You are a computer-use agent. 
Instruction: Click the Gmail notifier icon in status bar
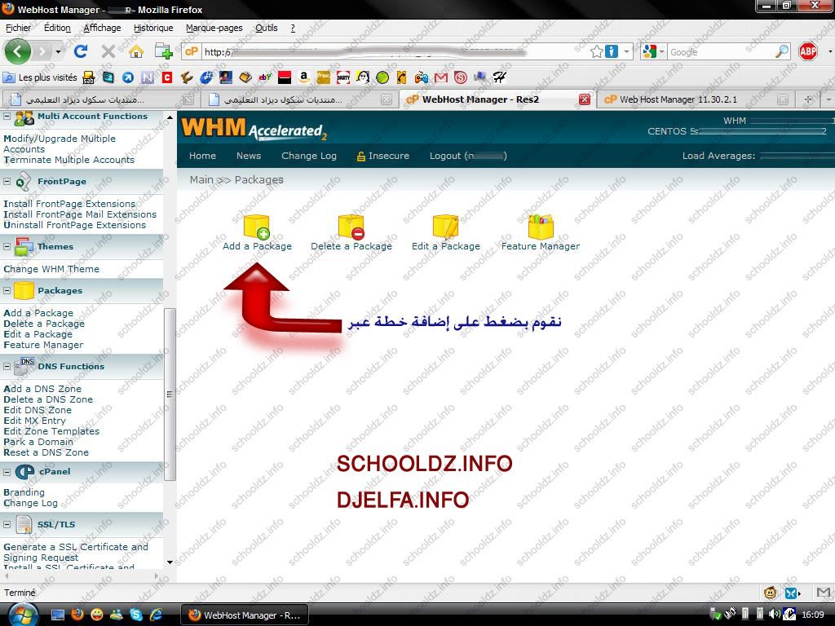(x=824, y=592)
